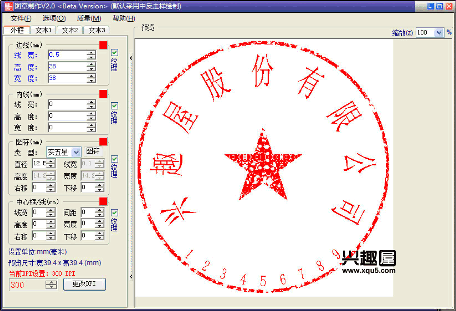Click the 内线 高度 spinner arrows
The width and height of the screenshot is (456, 311).
(91, 116)
